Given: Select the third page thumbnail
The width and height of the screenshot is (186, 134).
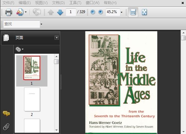Looking at the screenshot, I should pos(32,126).
